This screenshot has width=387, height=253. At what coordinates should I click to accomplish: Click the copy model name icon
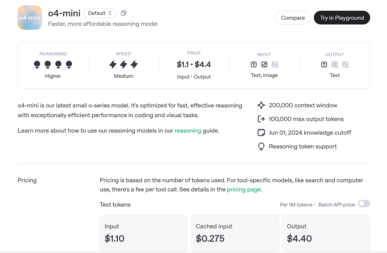point(123,13)
